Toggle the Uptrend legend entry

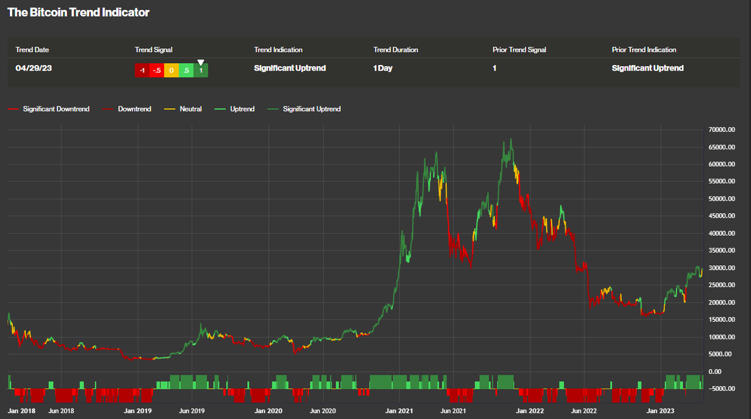pyautogui.click(x=235, y=109)
